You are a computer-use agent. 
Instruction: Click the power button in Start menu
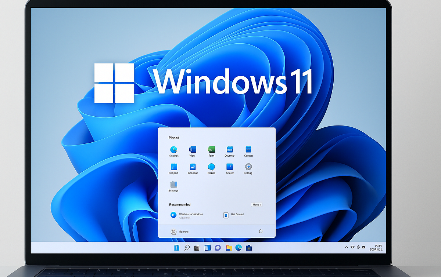tap(261, 232)
